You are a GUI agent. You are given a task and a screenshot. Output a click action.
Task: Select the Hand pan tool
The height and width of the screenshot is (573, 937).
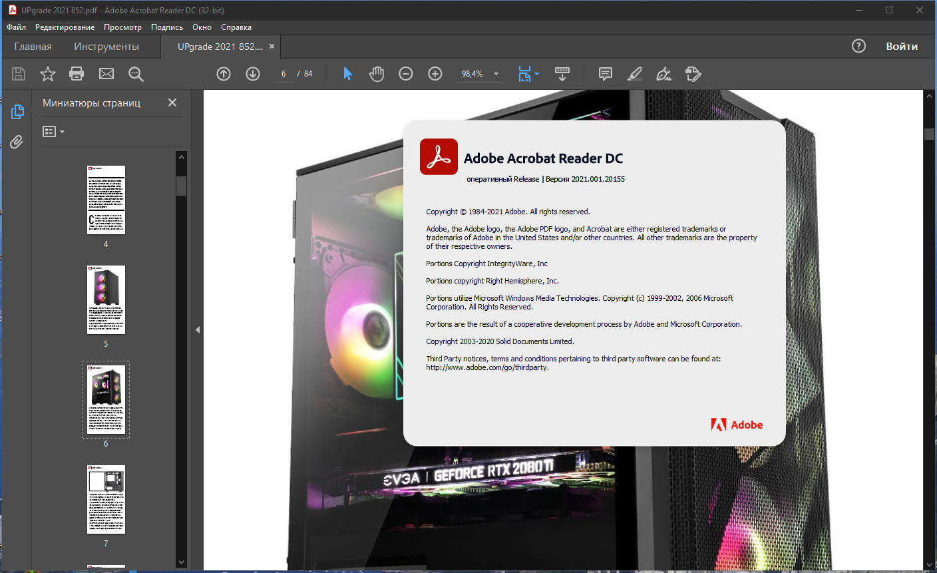pyautogui.click(x=377, y=74)
